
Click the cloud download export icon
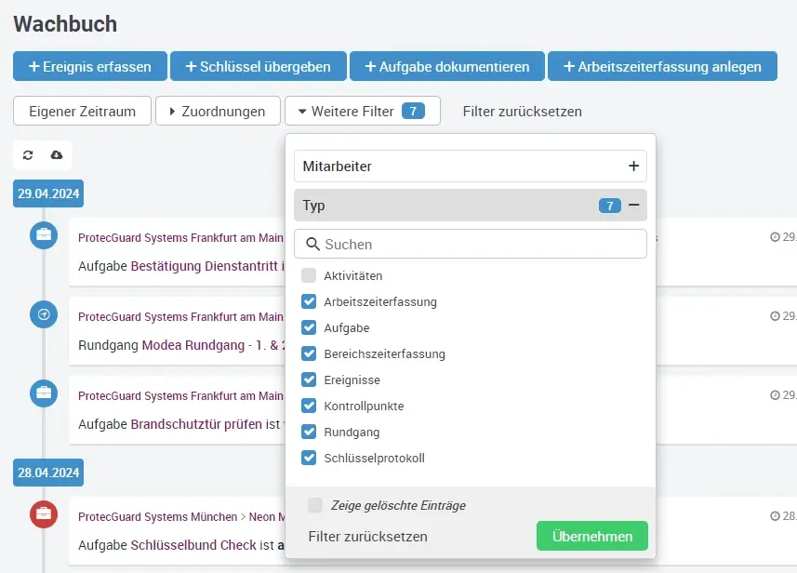57,154
